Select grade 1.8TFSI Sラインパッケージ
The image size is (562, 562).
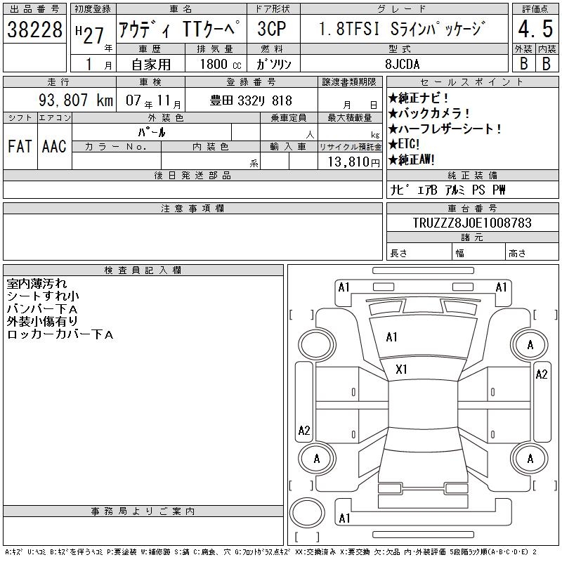click(x=402, y=29)
